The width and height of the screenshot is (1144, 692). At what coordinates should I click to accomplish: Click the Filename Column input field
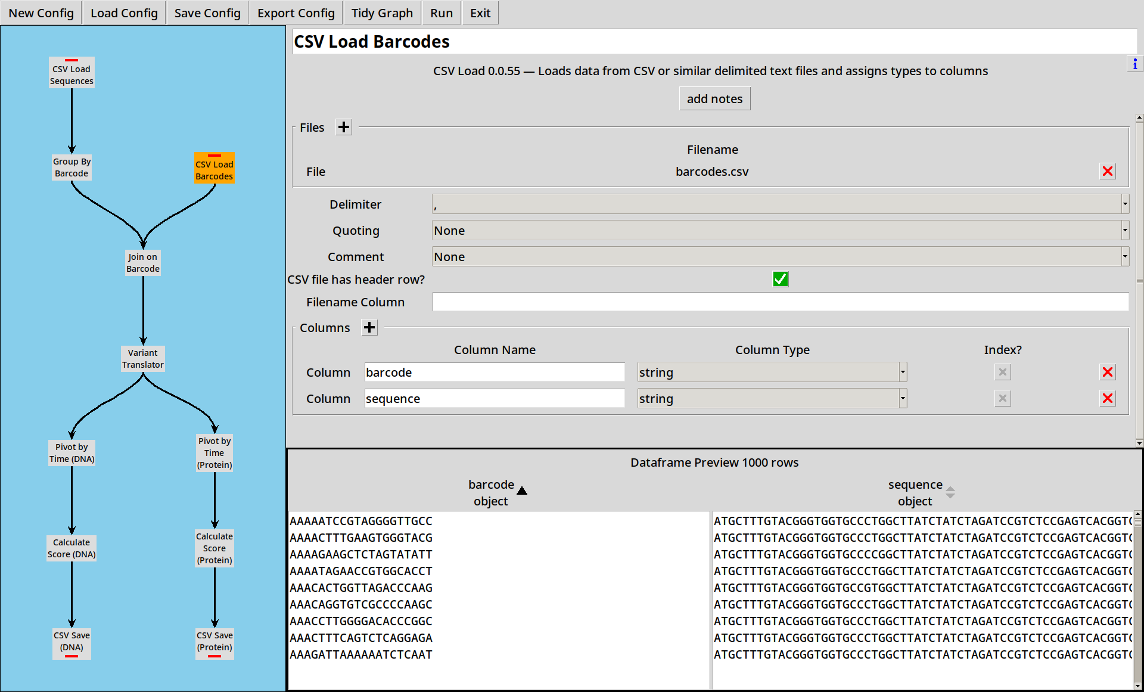coord(781,302)
